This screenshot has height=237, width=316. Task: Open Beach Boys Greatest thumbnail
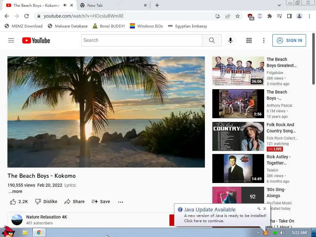[238, 71]
